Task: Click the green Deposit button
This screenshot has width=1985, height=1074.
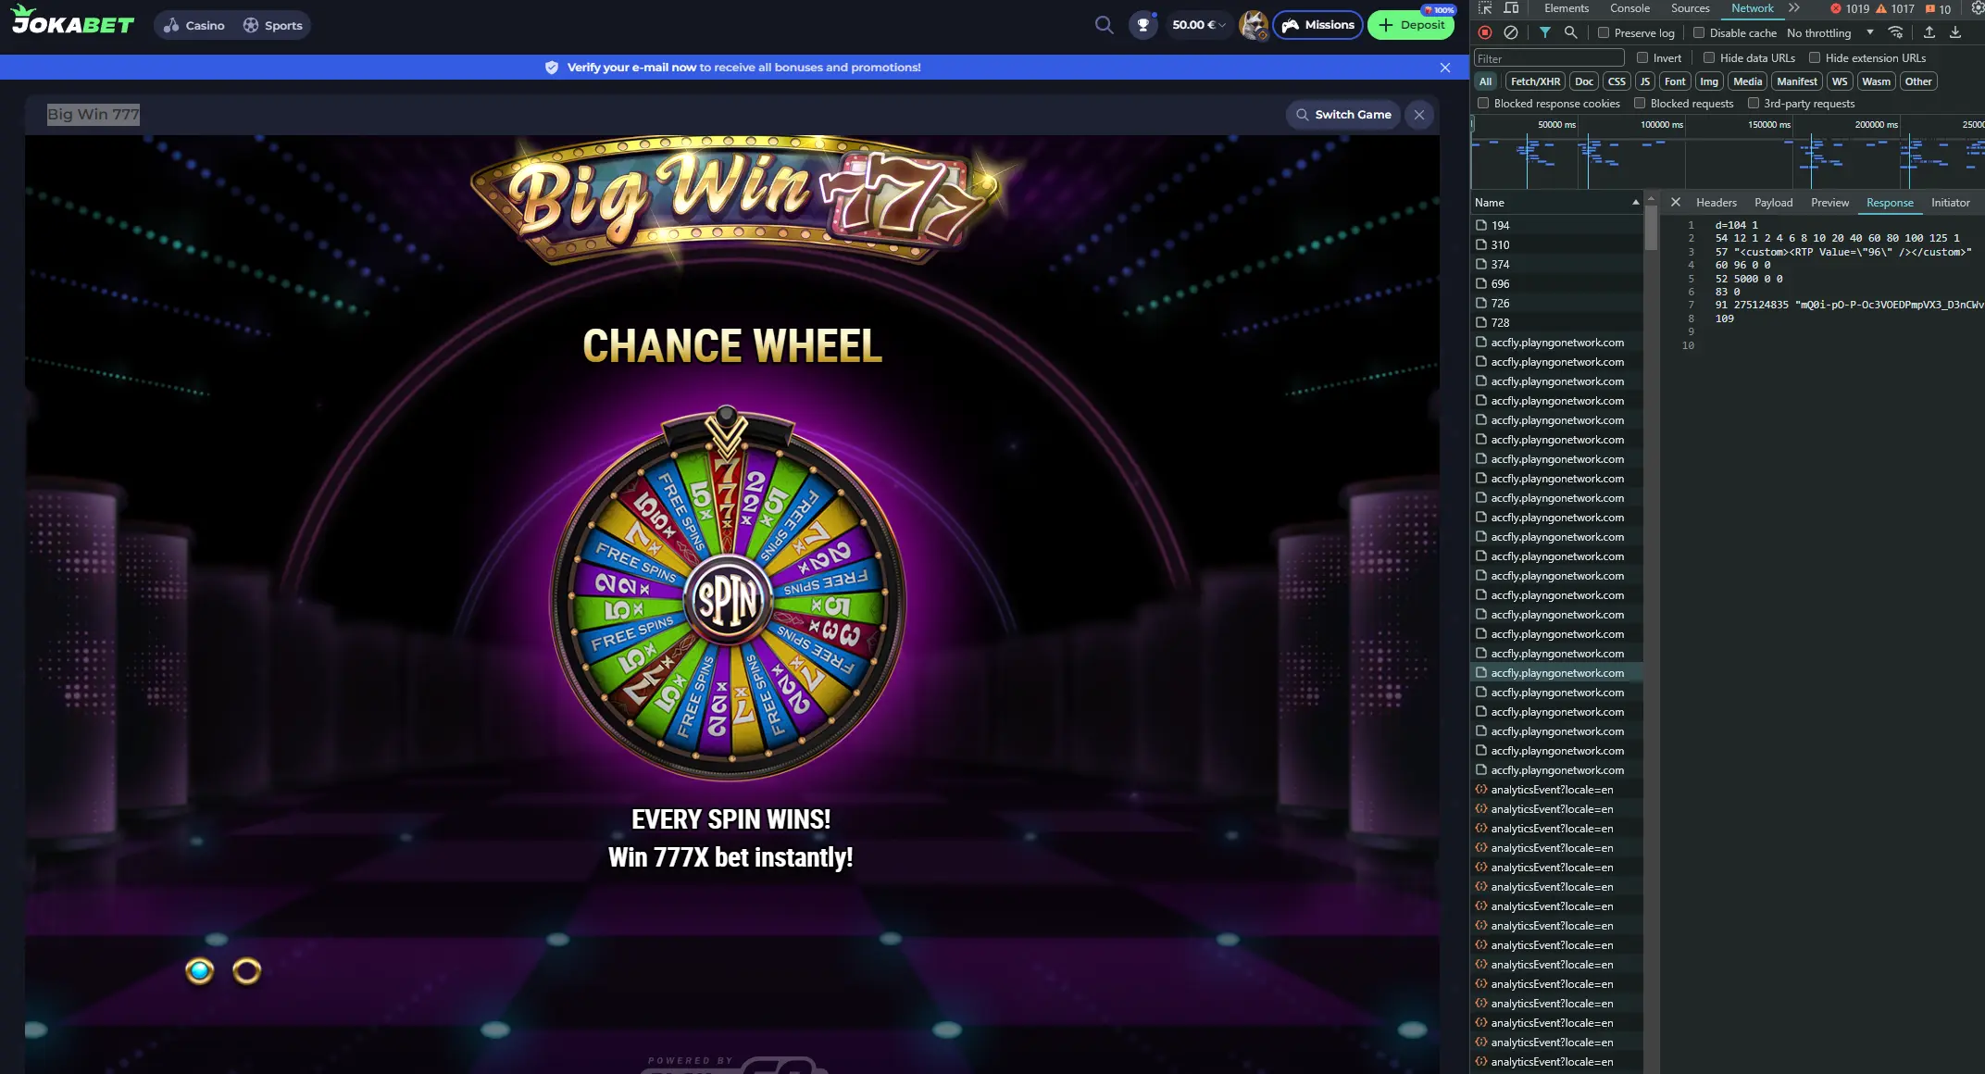Action: point(1411,25)
